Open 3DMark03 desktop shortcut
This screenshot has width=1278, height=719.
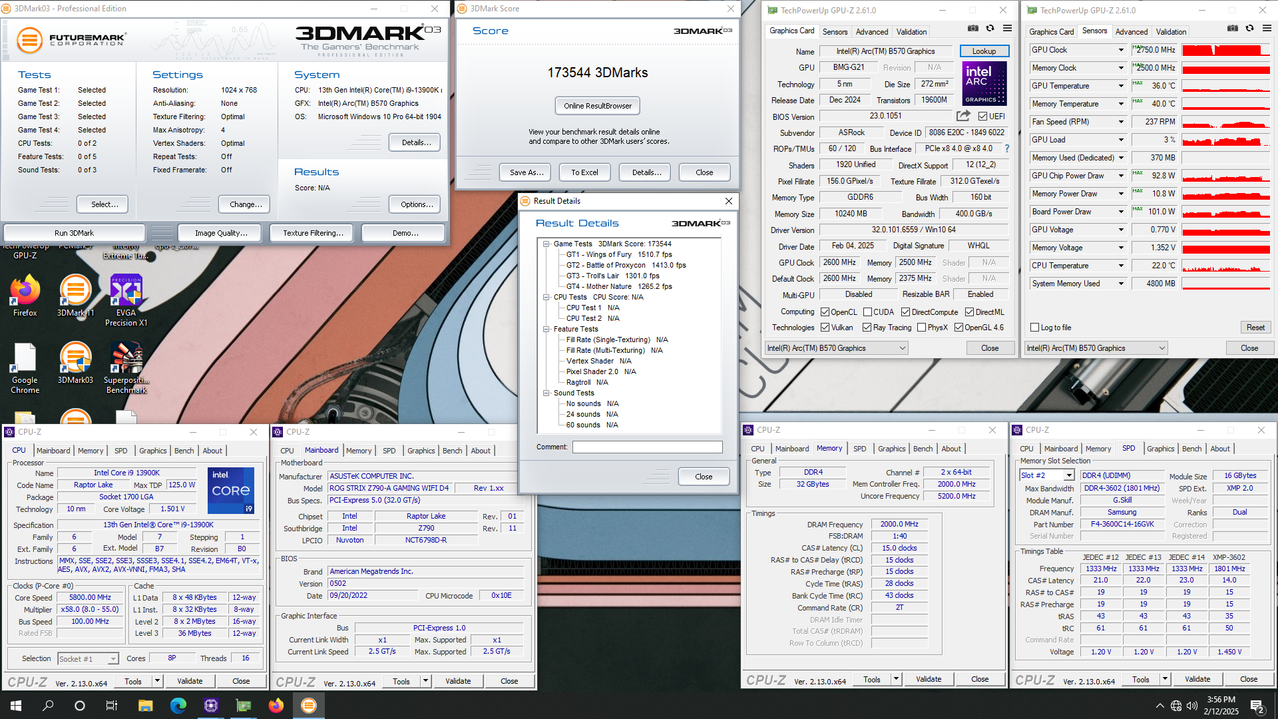coord(75,363)
